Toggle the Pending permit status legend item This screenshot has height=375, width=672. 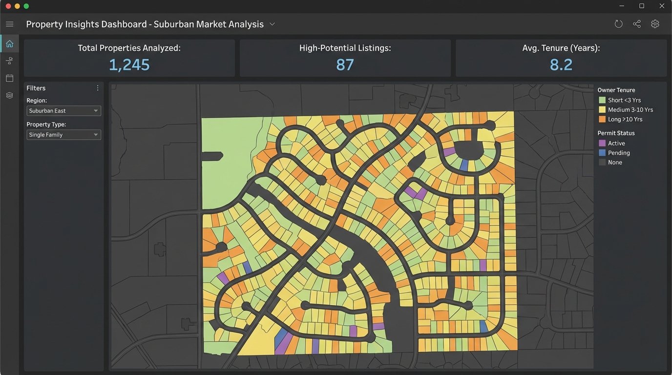(x=602, y=152)
